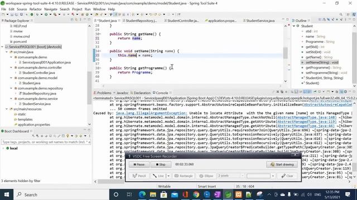357x200 pixels.
Task: Open the Navigate menu
Action: pyautogui.click(x=51, y=9)
